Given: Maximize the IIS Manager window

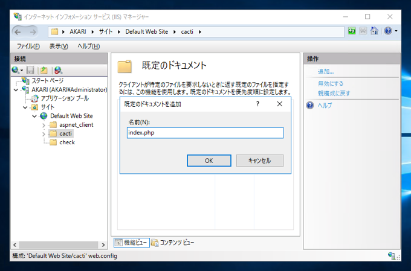Looking at the screenshot, I should pos(367,17).
